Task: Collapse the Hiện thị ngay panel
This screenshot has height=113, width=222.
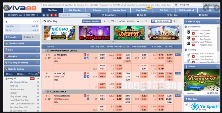Action: 217,22
